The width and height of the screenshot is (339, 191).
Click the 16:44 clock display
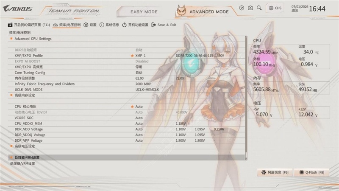pos(317,9)
